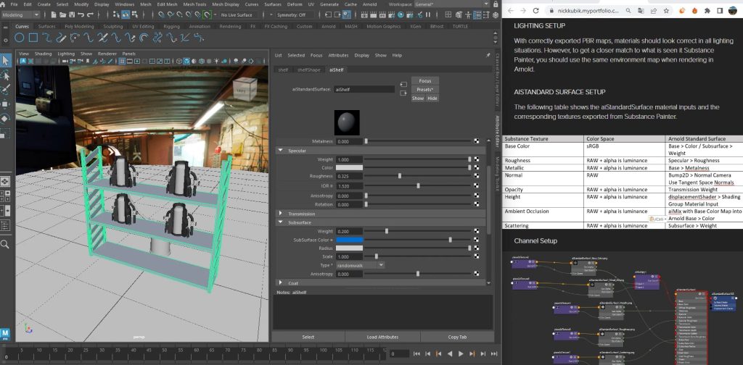Click the Hide button
The height and width of the screenshot is (365, 743).
click(432, 98)
